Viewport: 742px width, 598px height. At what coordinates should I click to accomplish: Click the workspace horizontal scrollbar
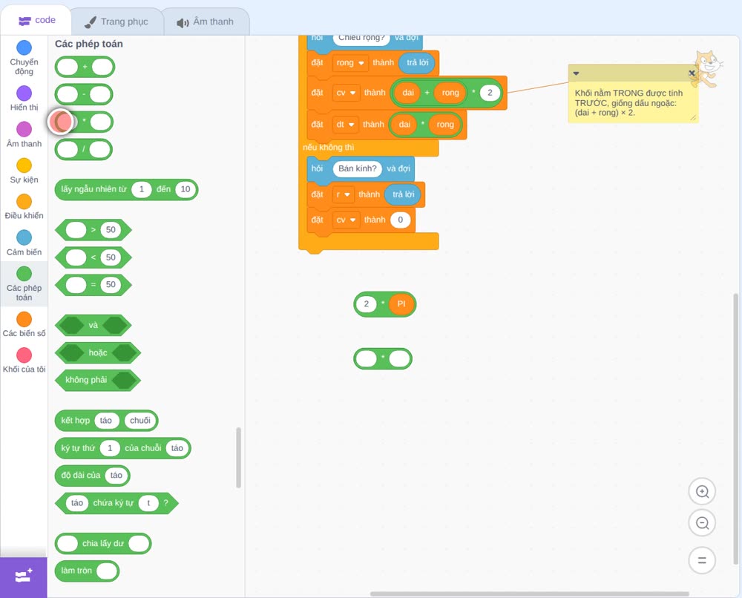[529, 594]
